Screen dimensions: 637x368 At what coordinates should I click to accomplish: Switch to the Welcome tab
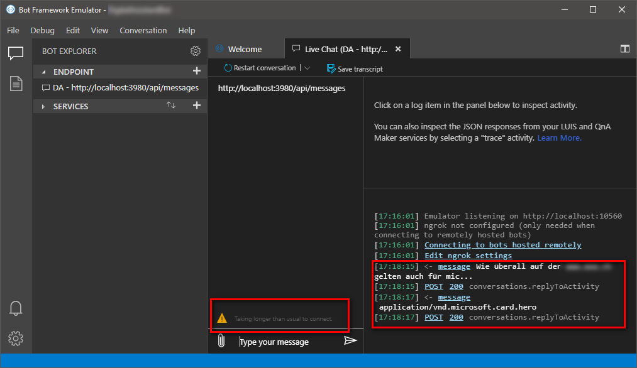tap(246, 49)
